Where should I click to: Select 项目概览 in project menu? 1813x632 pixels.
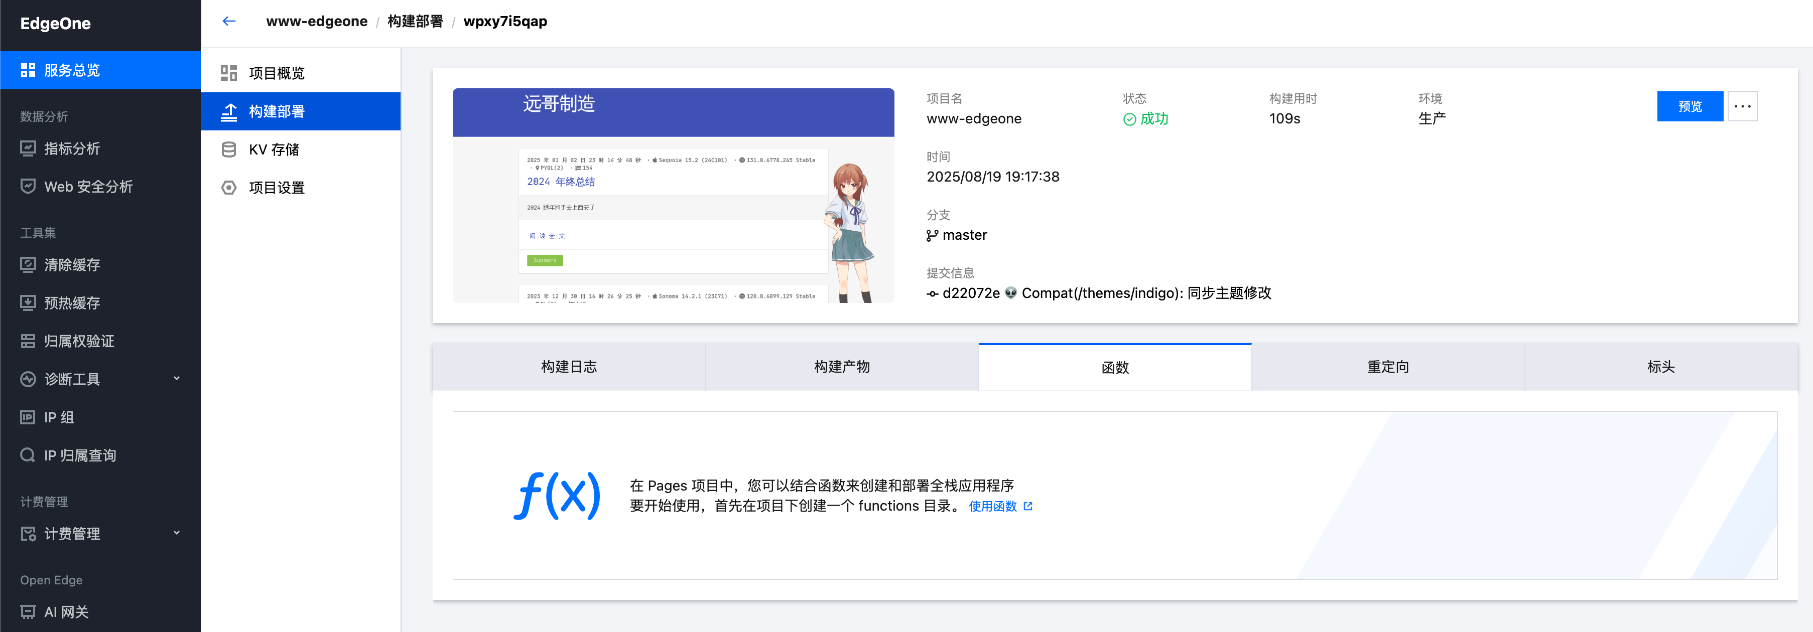pos(277,73)
